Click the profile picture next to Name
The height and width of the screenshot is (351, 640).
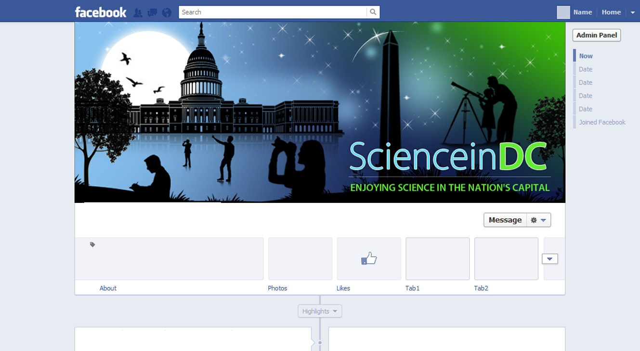point(563,13)
